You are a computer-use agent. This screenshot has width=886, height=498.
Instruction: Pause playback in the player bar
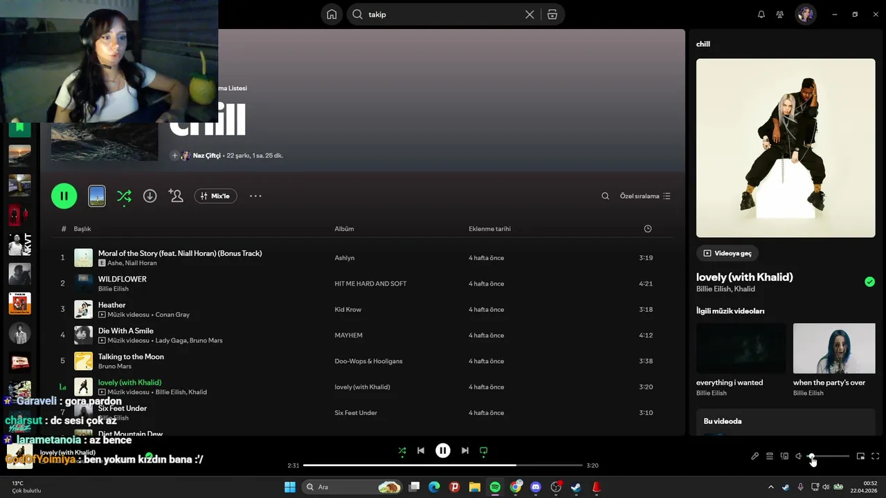443,451
